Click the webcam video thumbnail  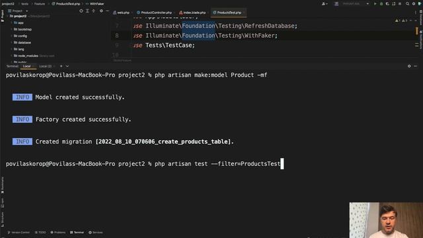(x=386, y=220)
